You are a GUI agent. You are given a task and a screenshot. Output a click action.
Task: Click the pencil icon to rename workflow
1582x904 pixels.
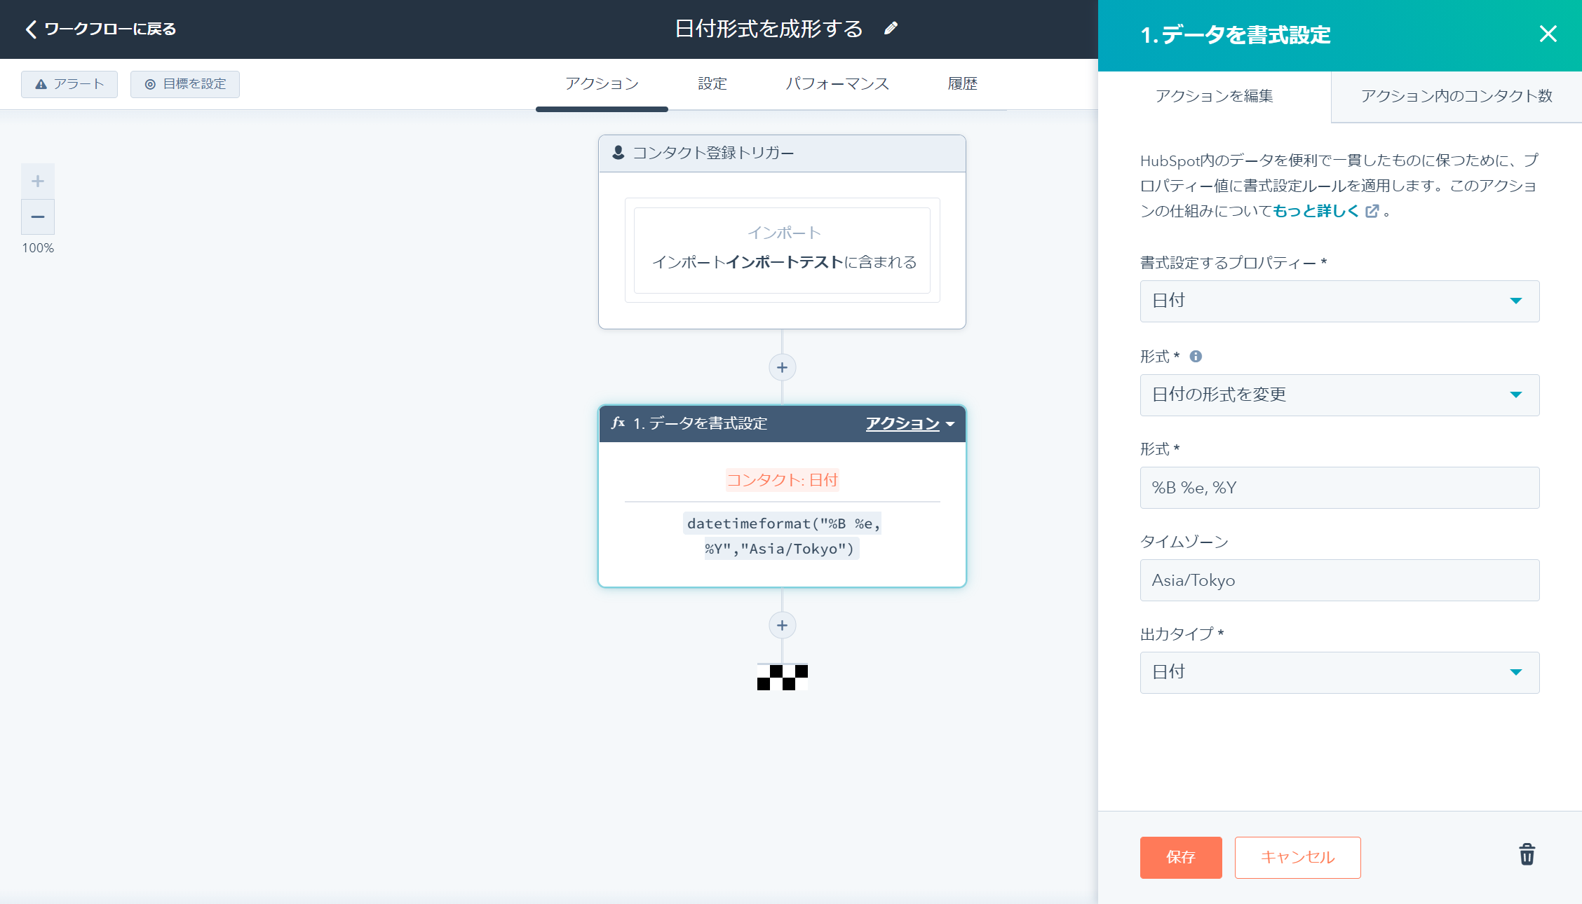(891, 29)
